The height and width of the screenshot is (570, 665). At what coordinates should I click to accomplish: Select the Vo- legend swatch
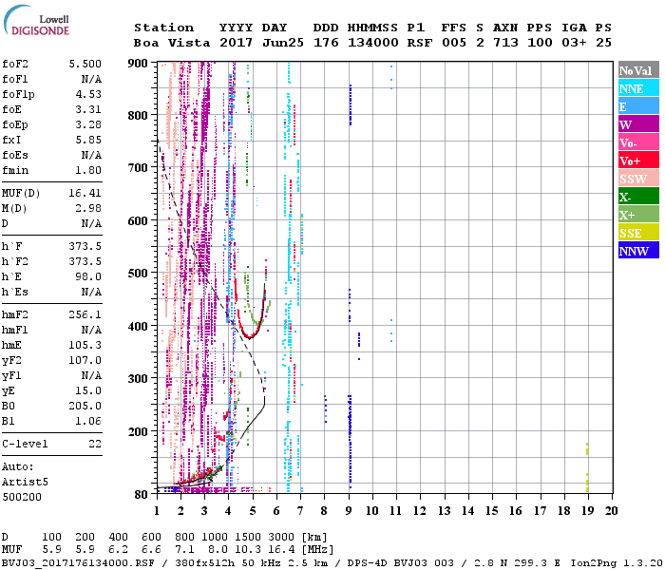point(638,142)
